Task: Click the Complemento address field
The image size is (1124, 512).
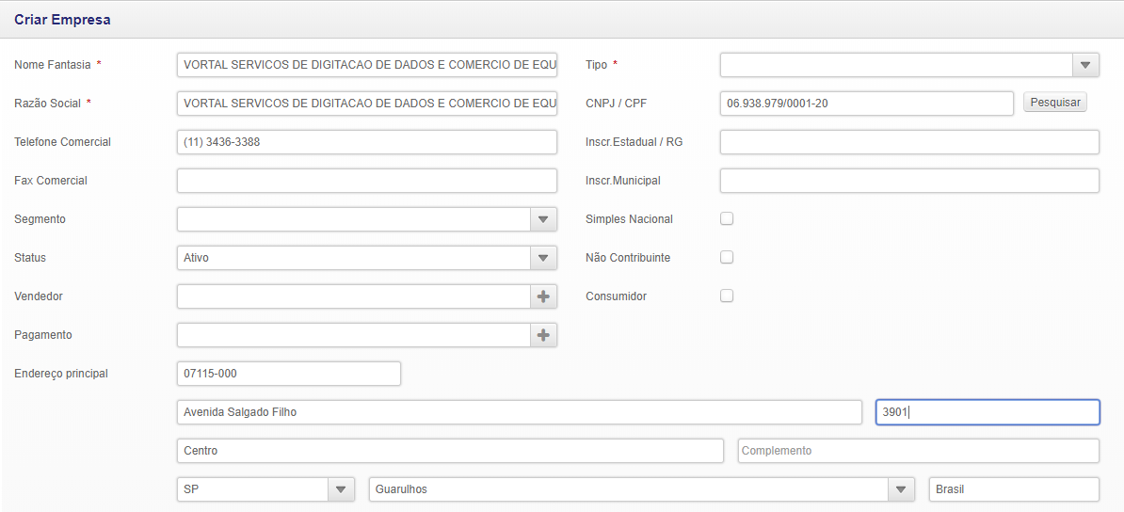Action: point(918,451)
